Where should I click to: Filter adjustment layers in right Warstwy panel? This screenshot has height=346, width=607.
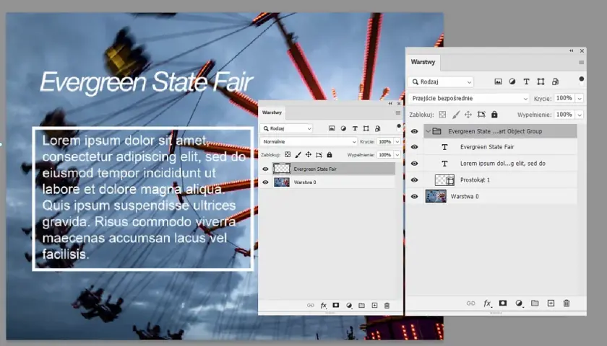tap(512, 81)
